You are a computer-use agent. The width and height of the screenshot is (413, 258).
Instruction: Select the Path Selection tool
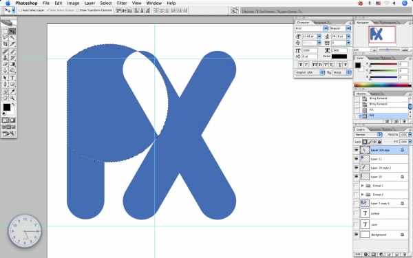pyautogui.click(x=5, y=78)
